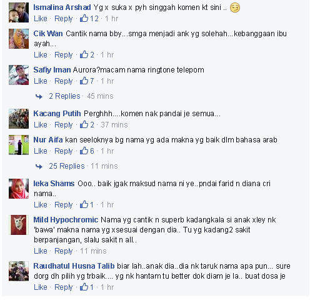Click thumbs-up icon on Kacang Putih's comment

point(84,124)
